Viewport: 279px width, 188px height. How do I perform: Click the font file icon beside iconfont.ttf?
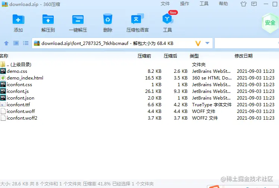pyautogui.click(x=3, y=104)
